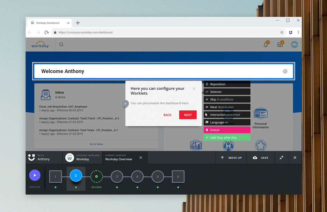Select step 4 in the timeline
Viewport: 327px width, 212px height.
click(x=137, y=177)
